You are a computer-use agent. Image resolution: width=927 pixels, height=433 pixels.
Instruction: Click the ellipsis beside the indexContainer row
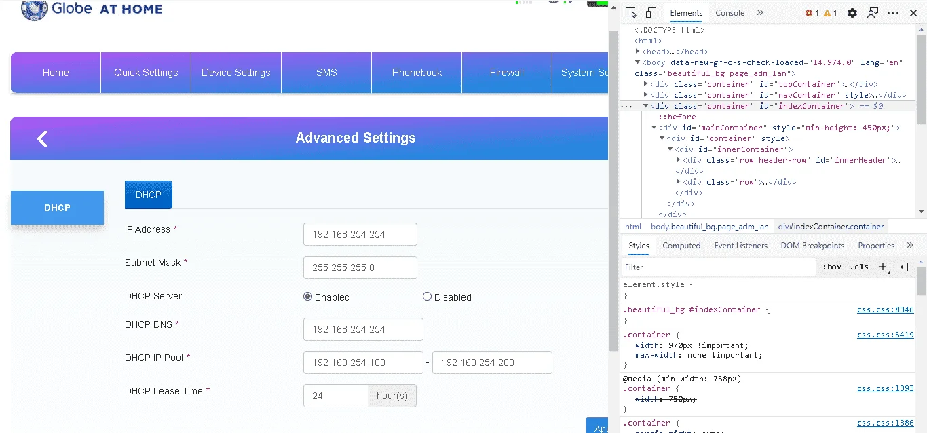626,106
